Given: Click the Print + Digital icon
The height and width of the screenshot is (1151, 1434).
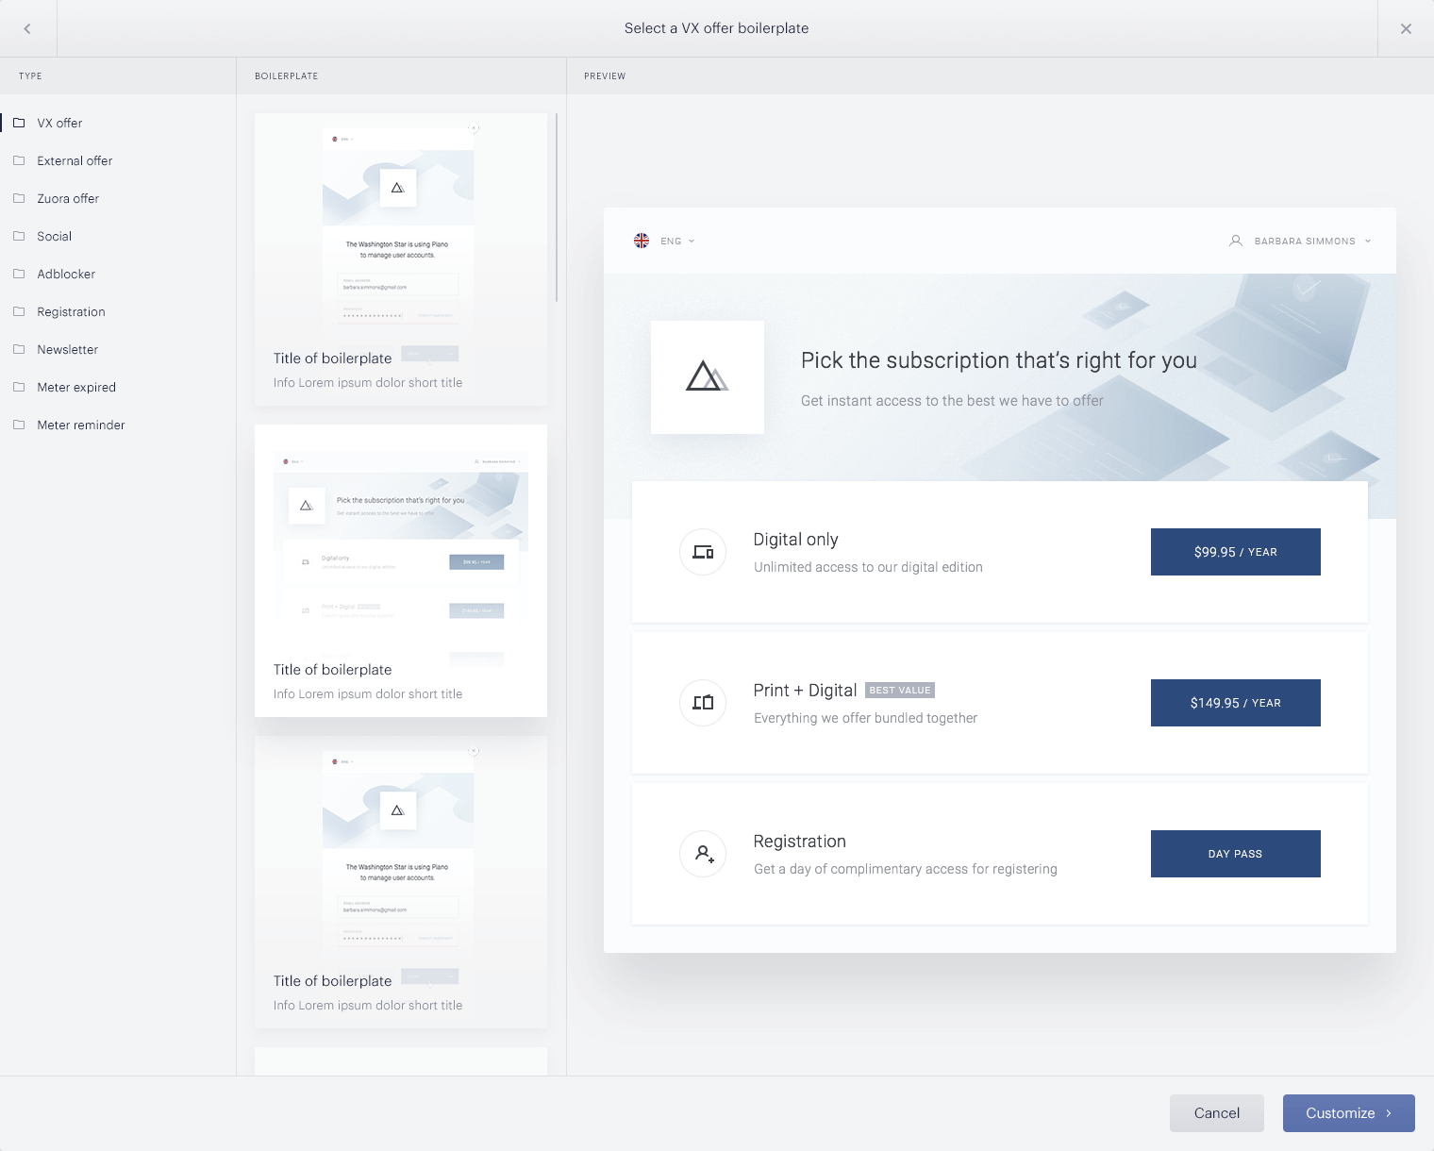Looking at the screenshot, I should click(x=703, y=703).
